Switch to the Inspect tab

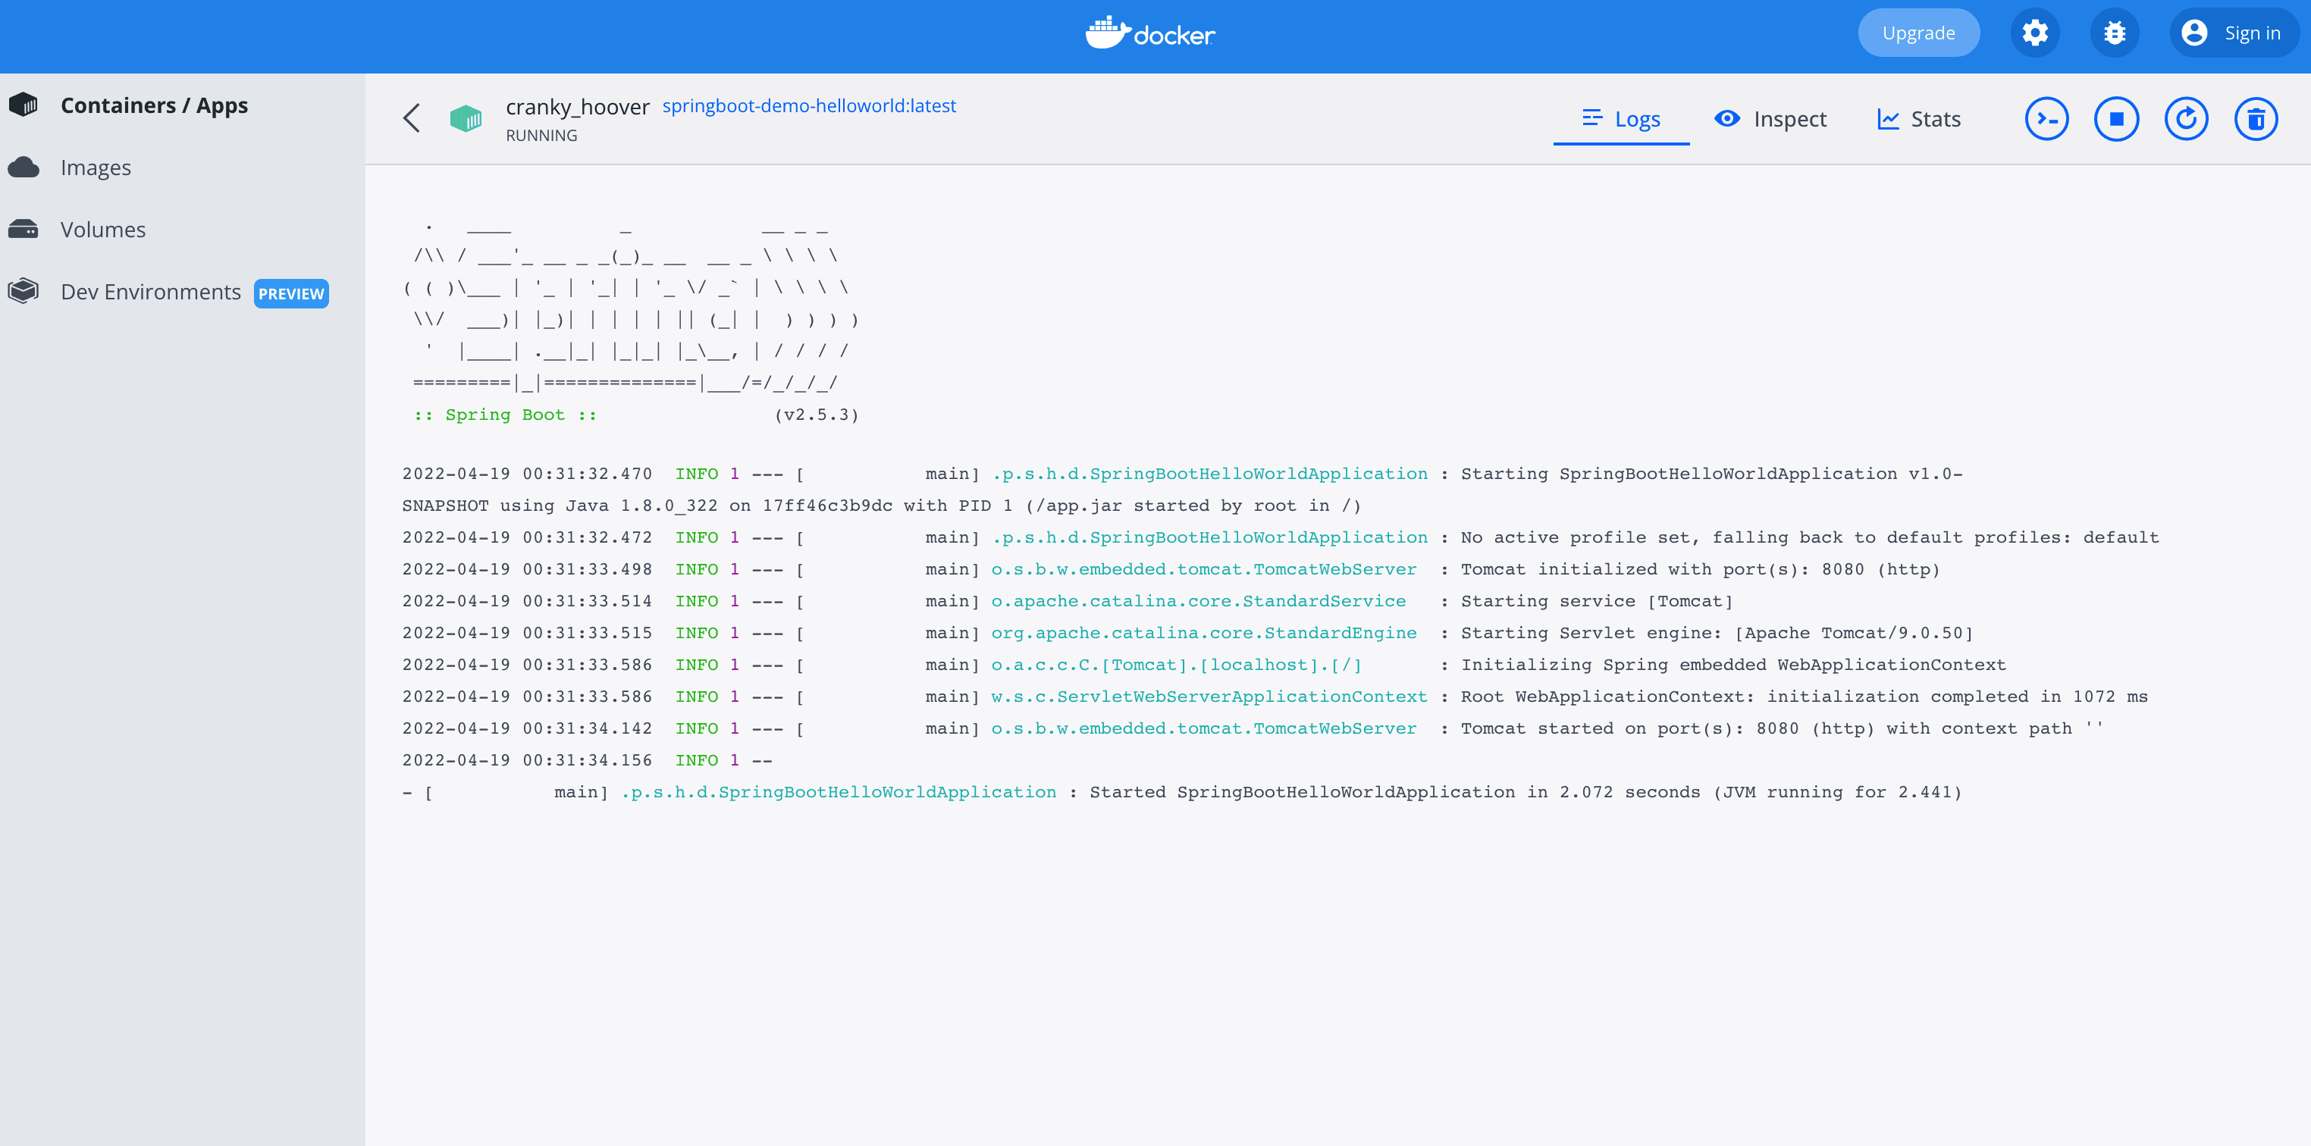[1770, 119]
